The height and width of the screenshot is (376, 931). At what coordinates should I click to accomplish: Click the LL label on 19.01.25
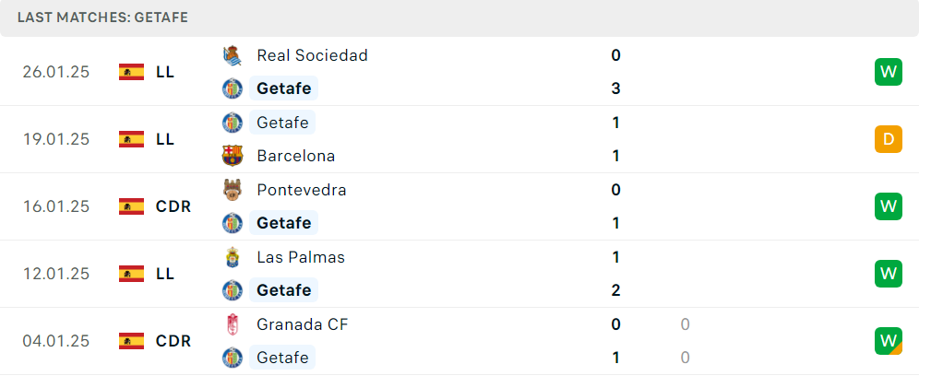pos(165,139)
